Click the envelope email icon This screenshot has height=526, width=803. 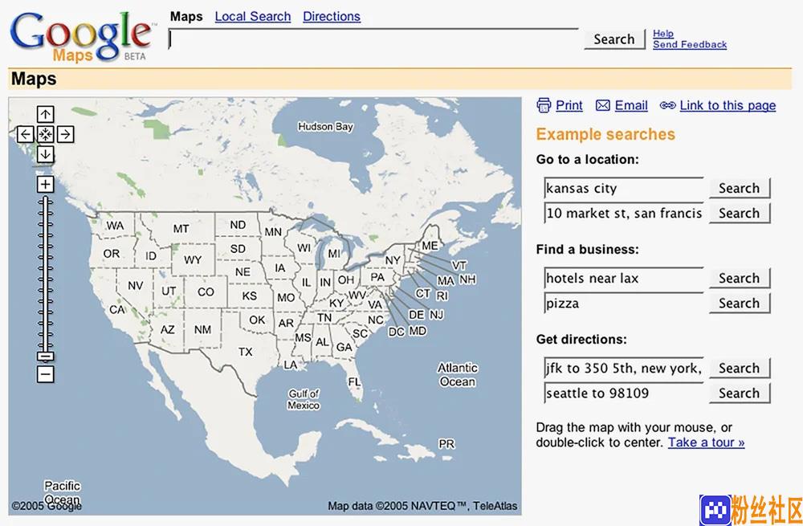(x=603, y=105)
